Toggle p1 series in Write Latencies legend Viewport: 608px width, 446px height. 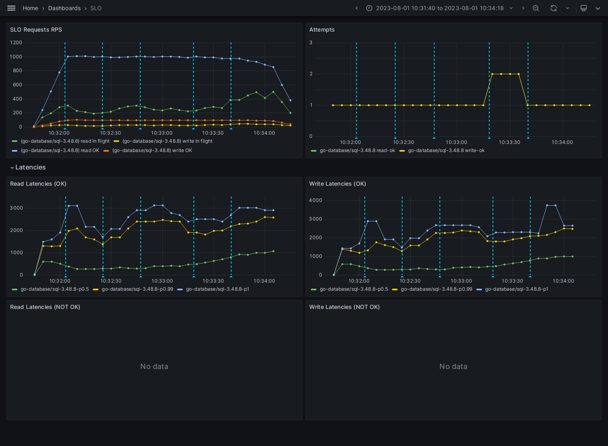[x=517, y=289]
